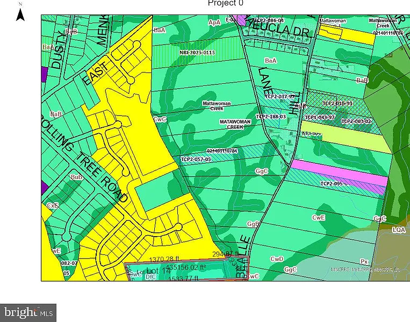Screen dimensions: 410x322
Task: Select the CwD soil type label
Action: (277, 259)
